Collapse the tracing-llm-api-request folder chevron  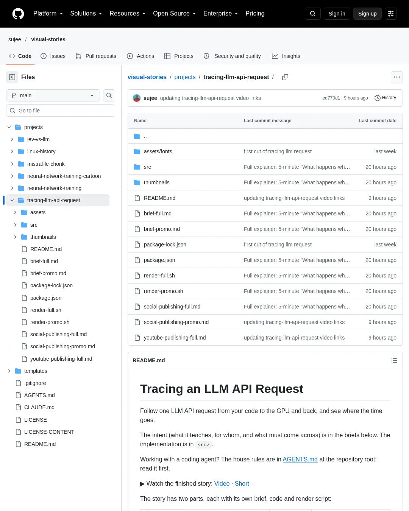12,200
